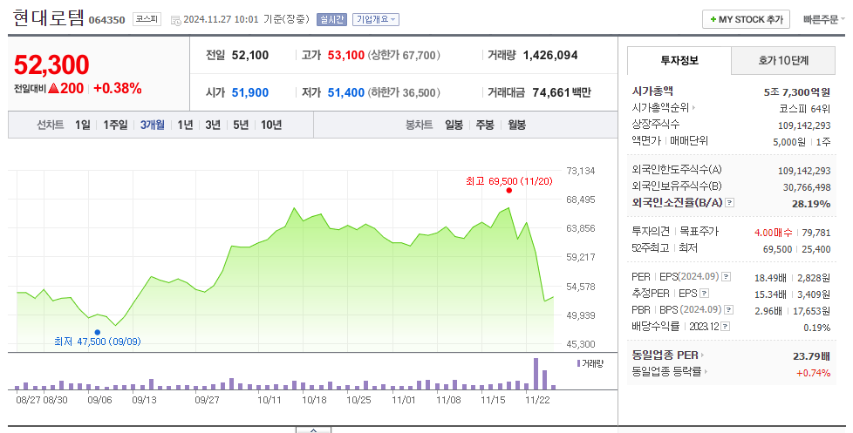
Task: Click the target price 79,781
Action: (816, 233)
